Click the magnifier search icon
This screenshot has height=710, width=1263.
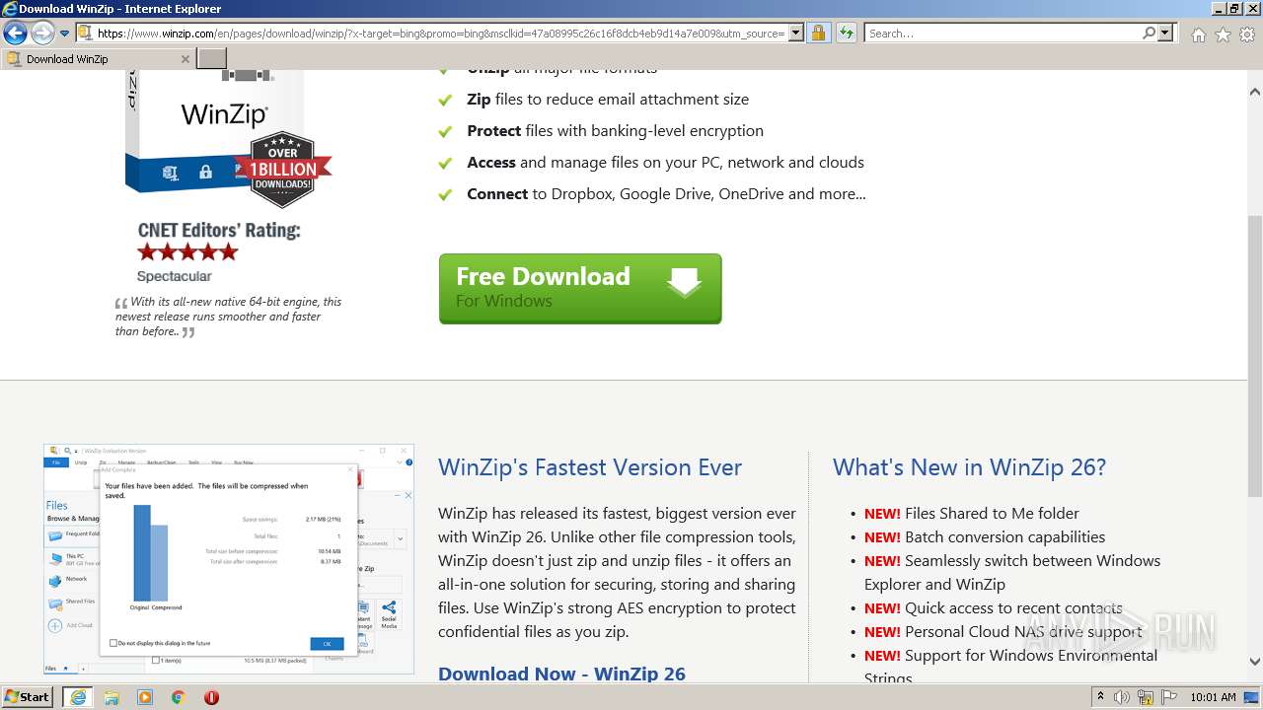[1149, 34]
